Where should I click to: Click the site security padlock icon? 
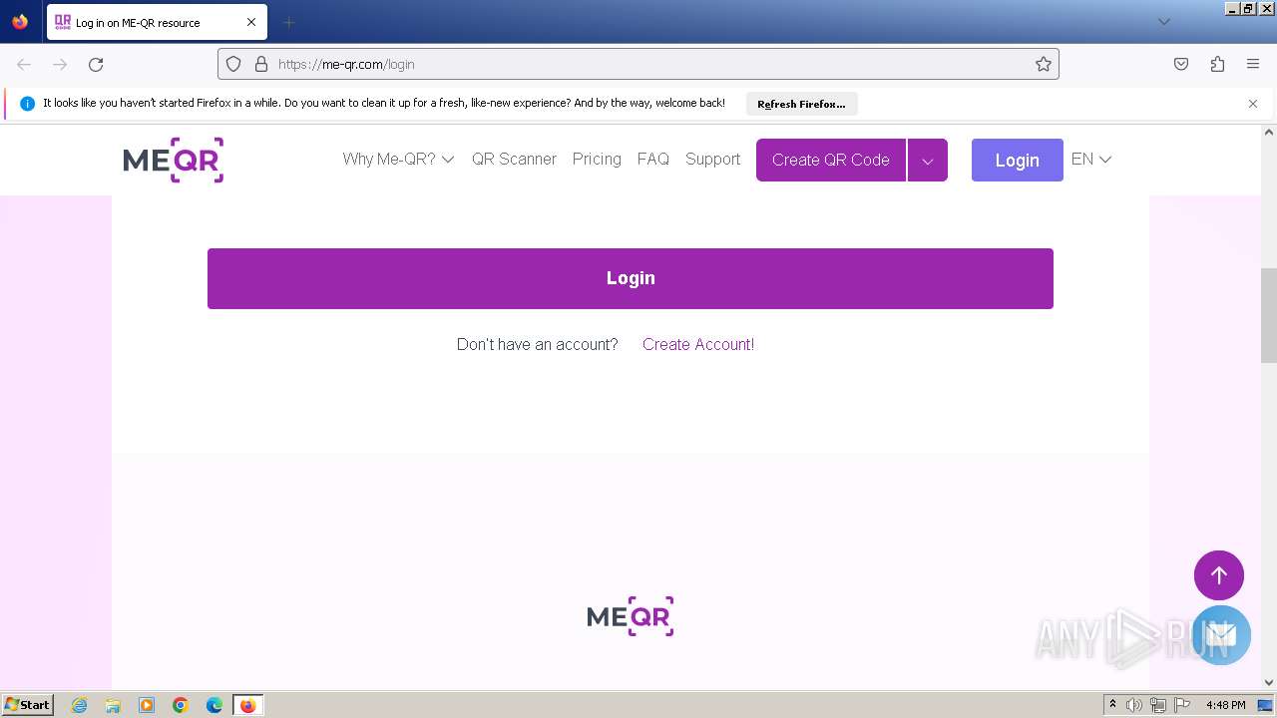click(x=261, y=64)
